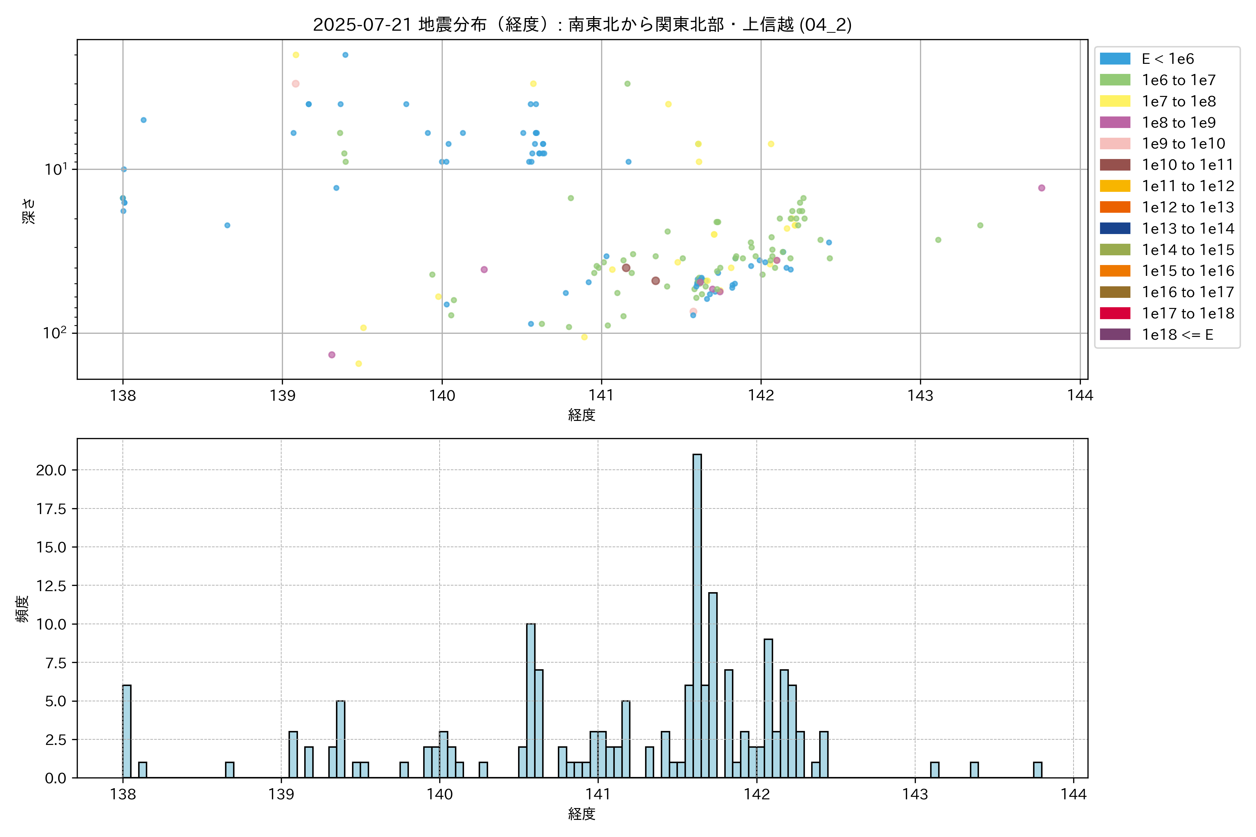
Task: Click the '頻度' y-axis label on histogram
Action: point(22,609)
